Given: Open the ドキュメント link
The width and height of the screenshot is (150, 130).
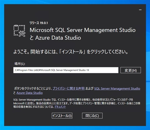Looking at the screenshot, I should pyautogui.click(x=60, y=107).
